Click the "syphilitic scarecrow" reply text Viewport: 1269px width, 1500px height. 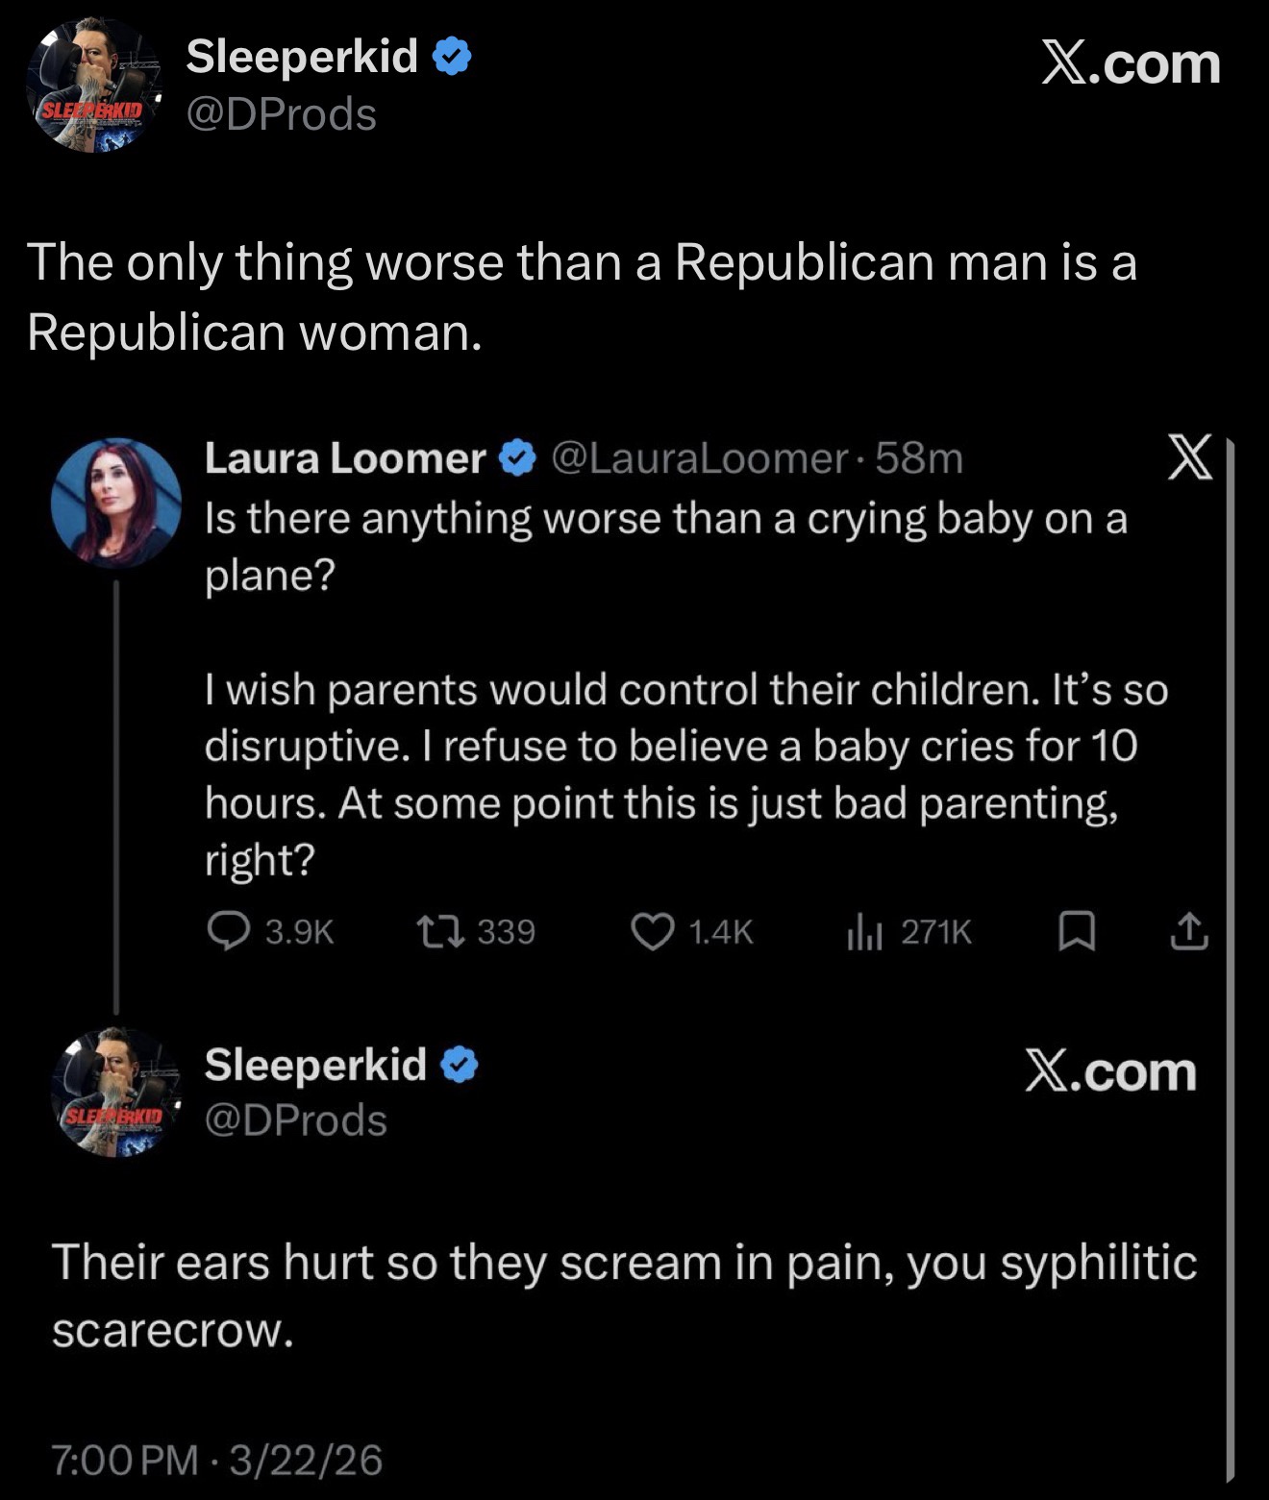point(623,1295)
